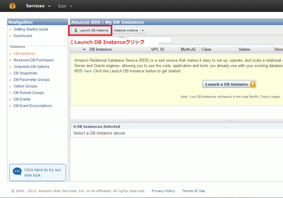Open DB Parameter Groups
The height and width of the screenshot is (198, 283).
point(32,80)
